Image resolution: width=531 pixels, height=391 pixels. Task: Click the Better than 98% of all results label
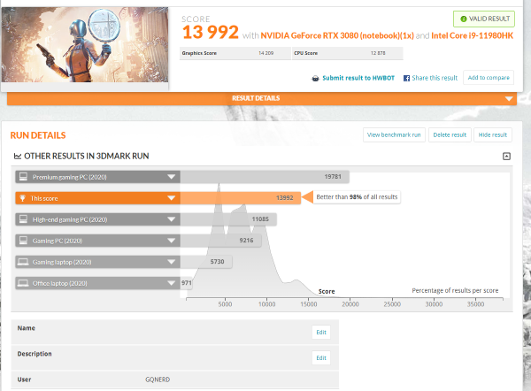click(x=357, y=197)
